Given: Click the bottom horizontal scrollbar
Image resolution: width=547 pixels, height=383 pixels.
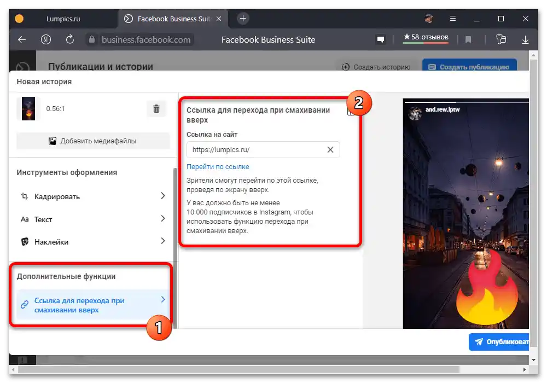Looking at the screenshot, I should pyautogui.click(x=238, y=369).
